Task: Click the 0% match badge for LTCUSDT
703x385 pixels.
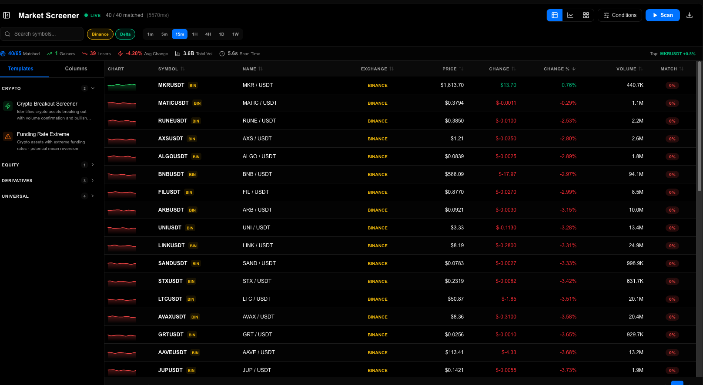Action: point(672,299)
